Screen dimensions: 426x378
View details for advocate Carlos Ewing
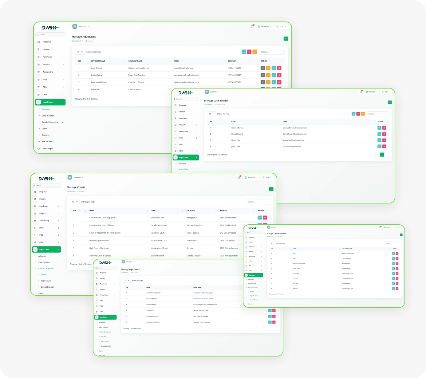pos(268,75)
